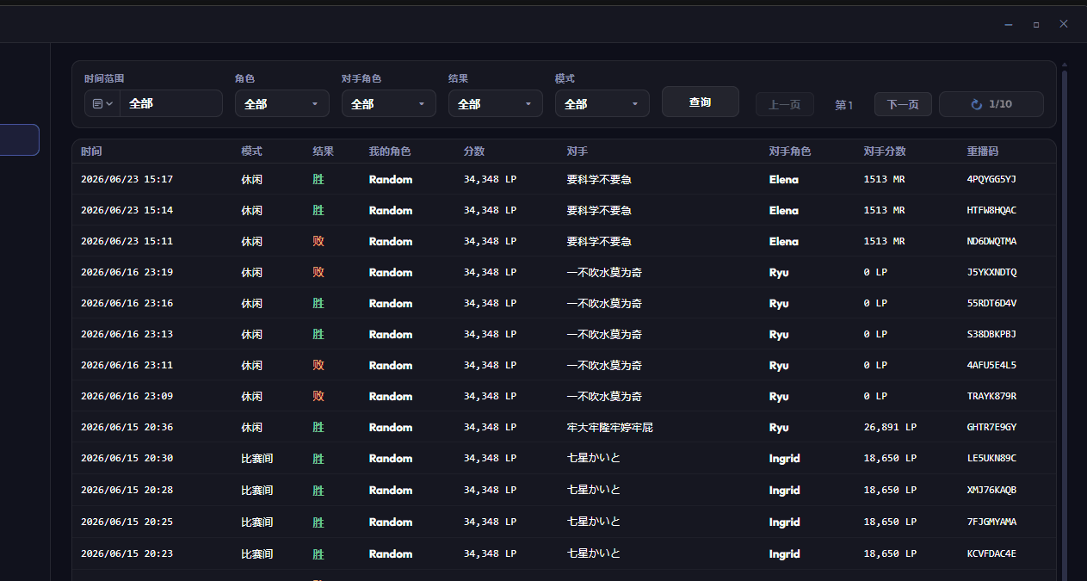Viewport: 1087px width, 581px height.
Task: Click the 第1 page indicator
Action: point(844,105)
